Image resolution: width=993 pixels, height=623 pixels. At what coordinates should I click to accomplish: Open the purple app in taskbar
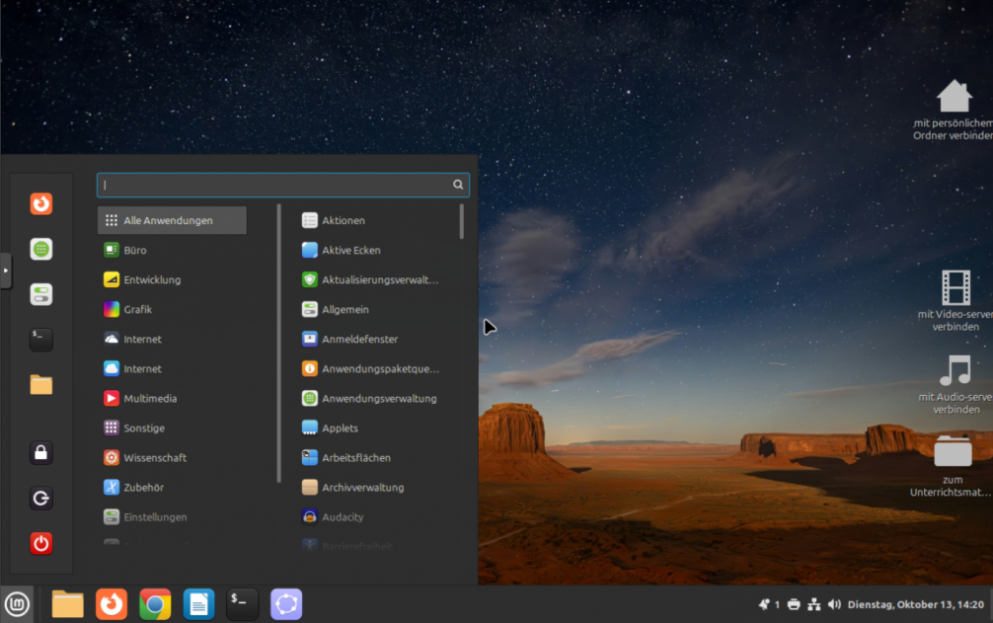(x=286, y=604)
